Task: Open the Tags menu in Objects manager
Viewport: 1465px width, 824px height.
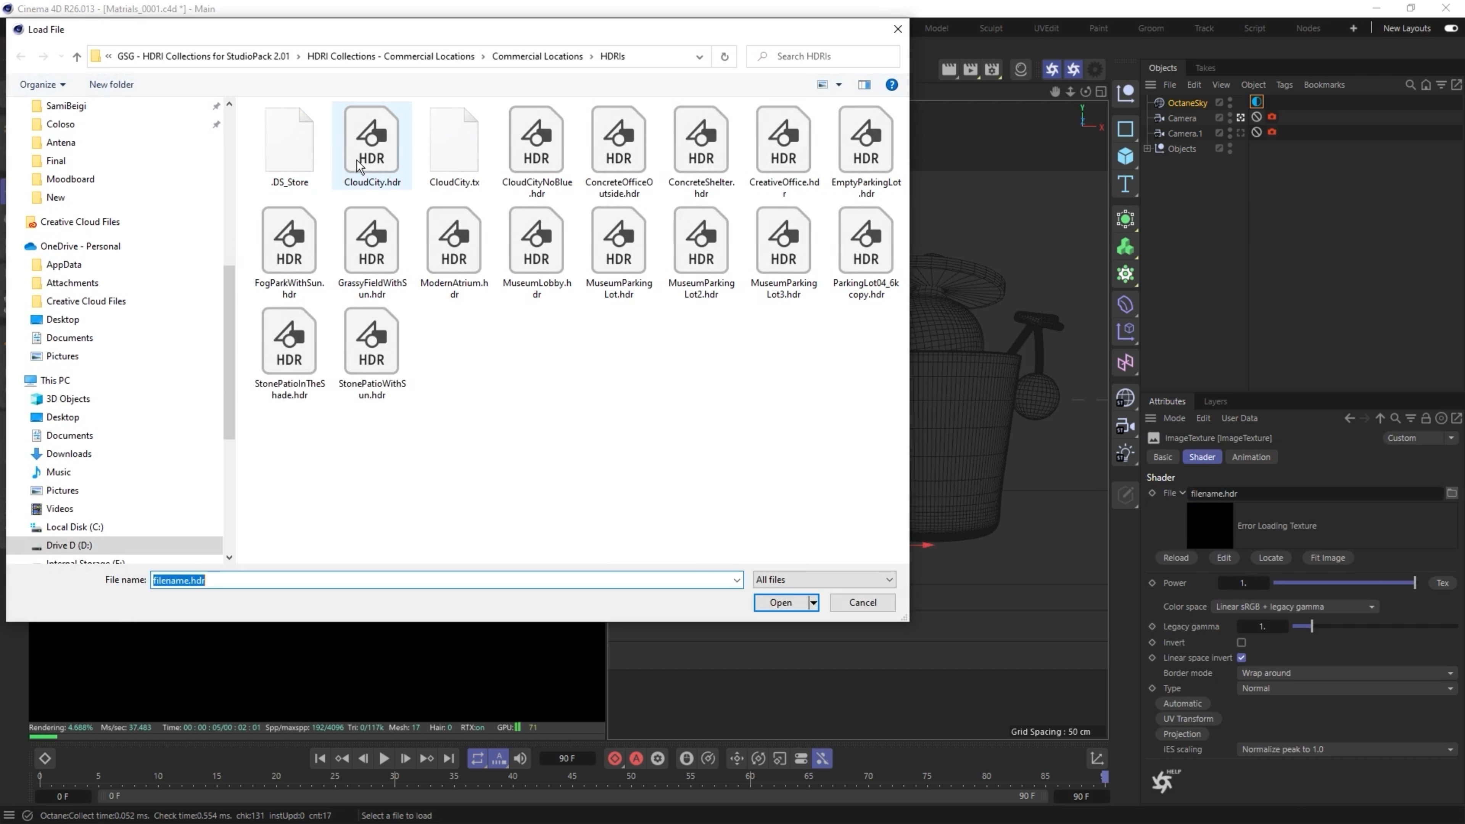Action: coord(1284,85)
